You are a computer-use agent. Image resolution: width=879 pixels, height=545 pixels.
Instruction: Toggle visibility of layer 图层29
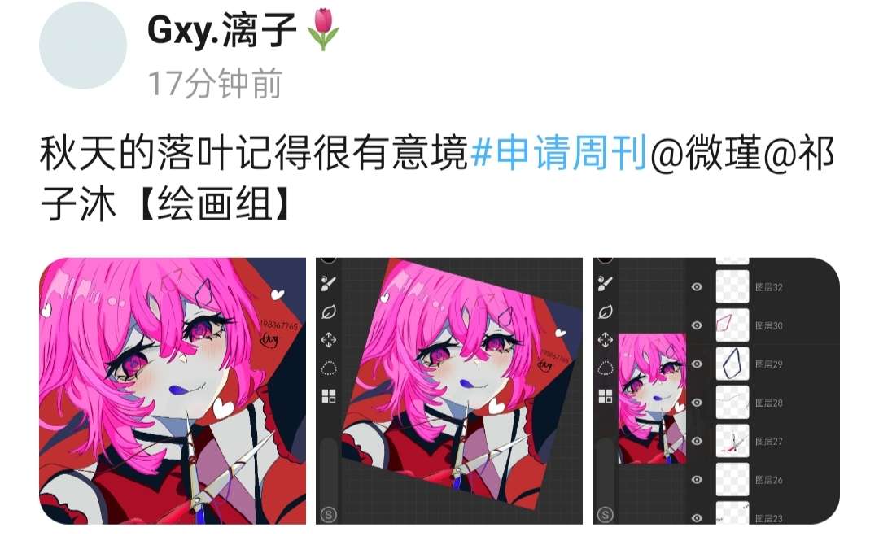pos(697,364)
